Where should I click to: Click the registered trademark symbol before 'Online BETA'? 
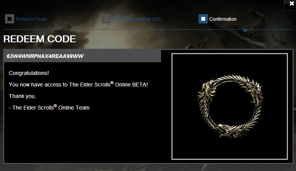coord(112,83)
